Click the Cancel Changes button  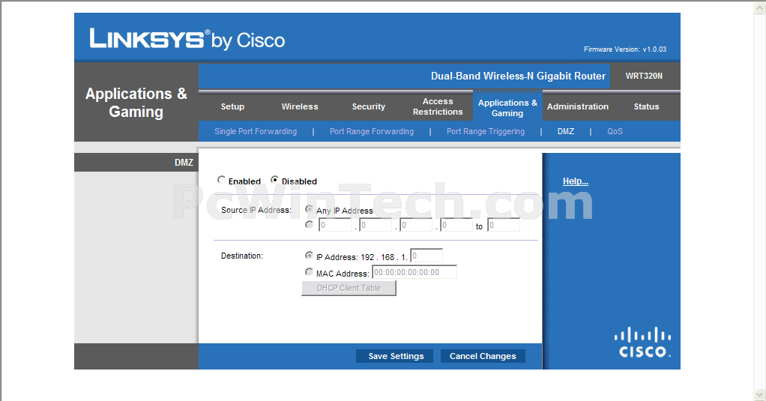pos(483,356)
